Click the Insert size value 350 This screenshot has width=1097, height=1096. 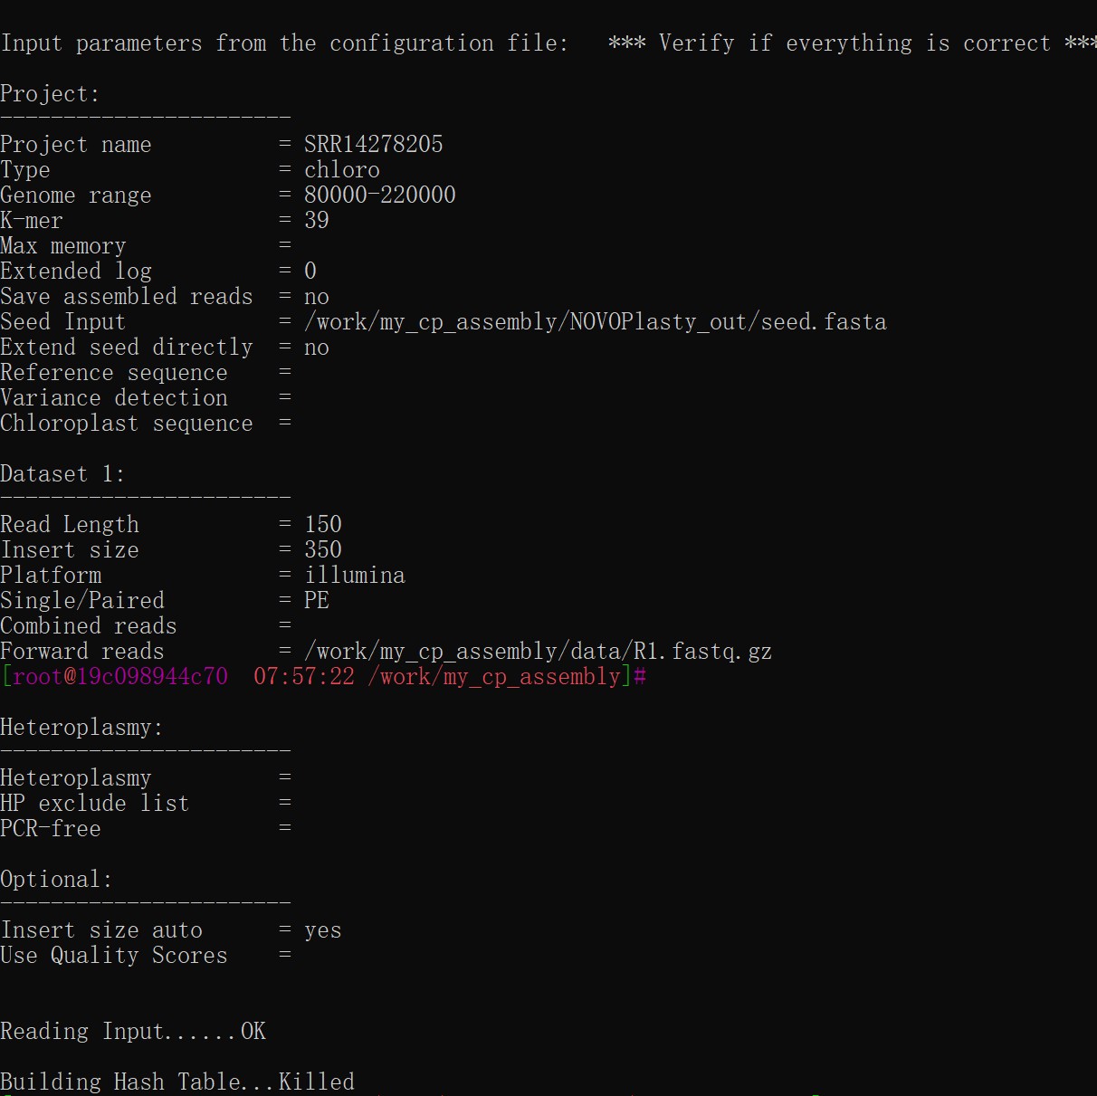coord(323,550)
